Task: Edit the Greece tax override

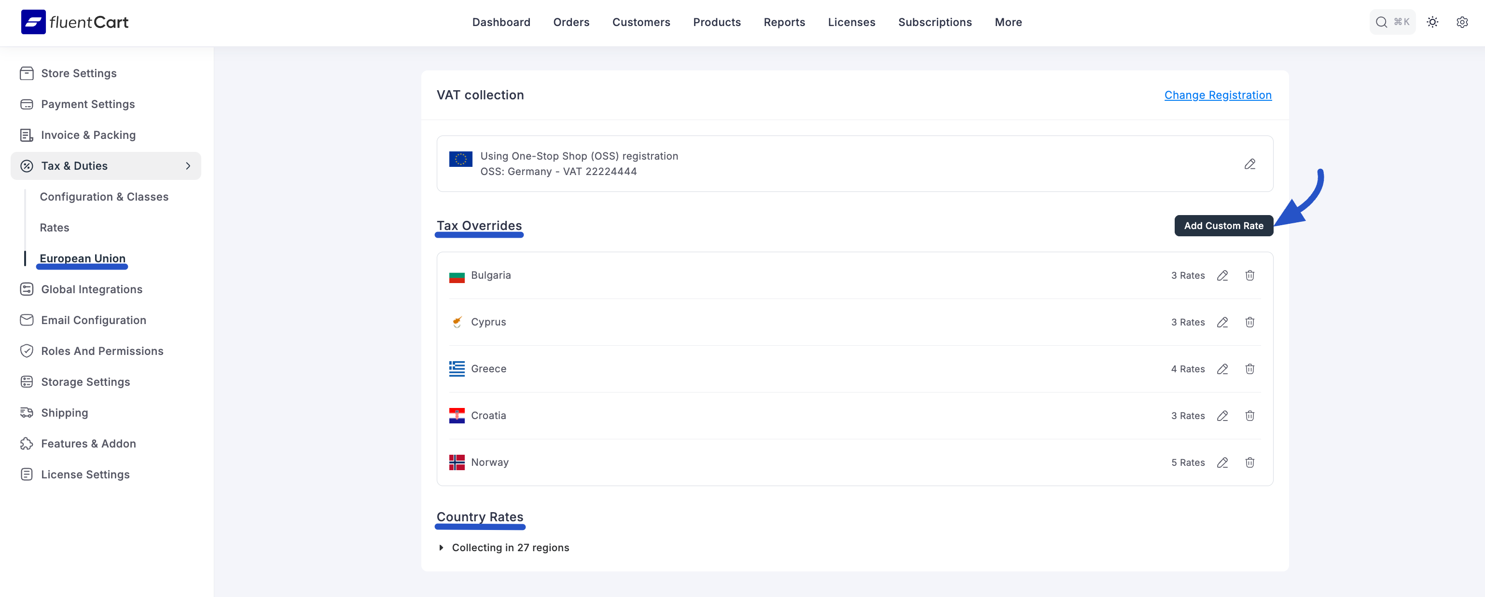Action: pyautogui.click(x=1222, y=369)
